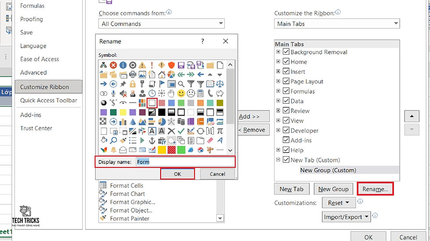Pick the red striped square symbol
The image size is (430, 241).
[x=172, y=150]
